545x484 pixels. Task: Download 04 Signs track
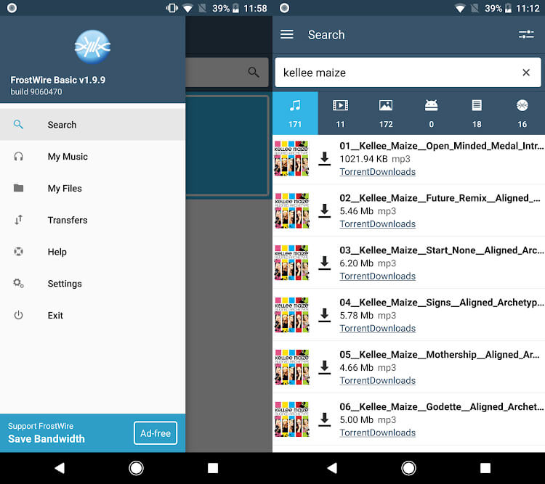pos(325,315)
